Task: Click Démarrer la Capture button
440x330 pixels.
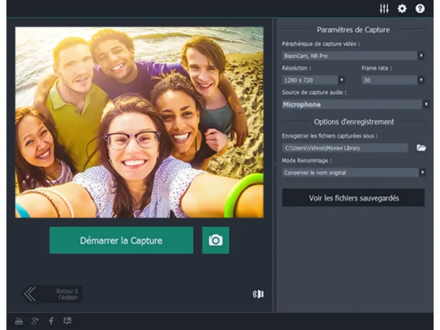Action: click(121, 240)
